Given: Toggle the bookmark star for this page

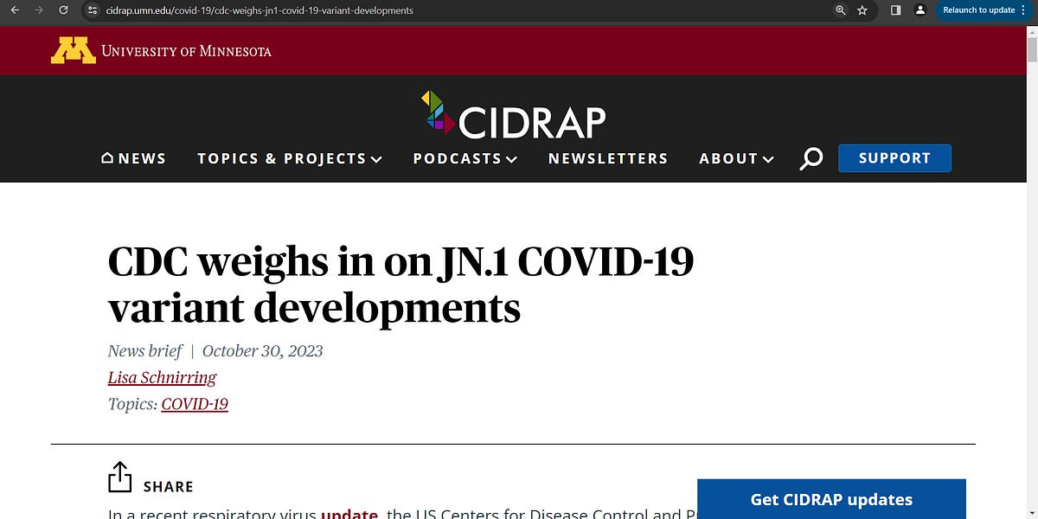Looking at the screenshot, I should tap(862, 10).
